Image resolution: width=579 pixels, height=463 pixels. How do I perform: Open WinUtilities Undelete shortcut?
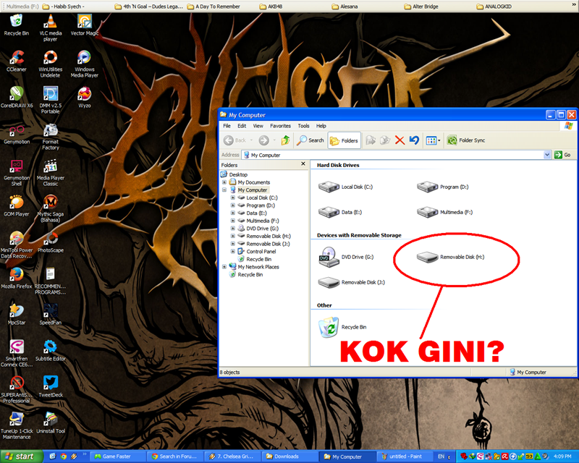[50, 64]
